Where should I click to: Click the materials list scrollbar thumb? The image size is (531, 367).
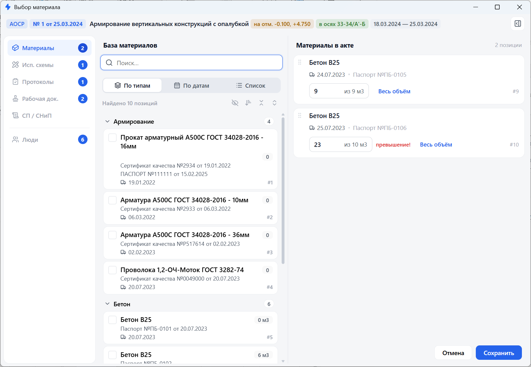[x=283, y=191]
